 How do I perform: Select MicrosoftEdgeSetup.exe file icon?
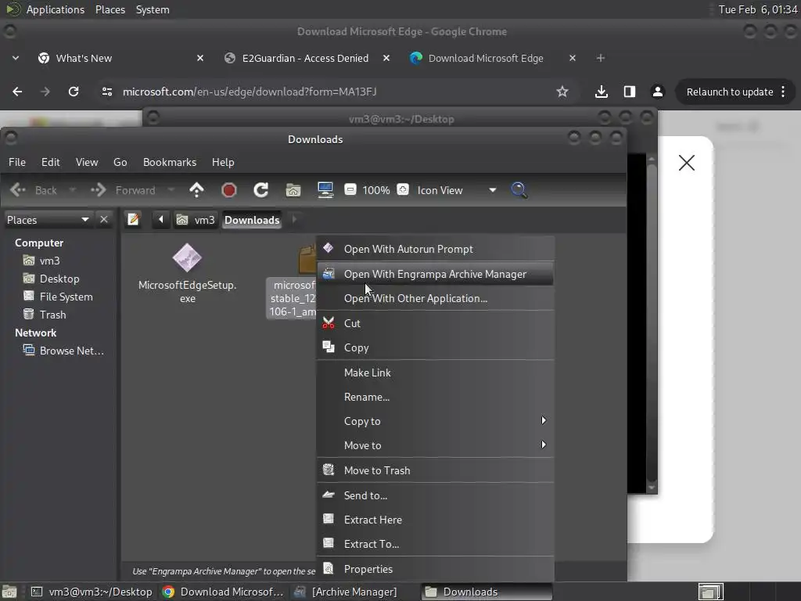pyautogui.click(x=187, y=257)
